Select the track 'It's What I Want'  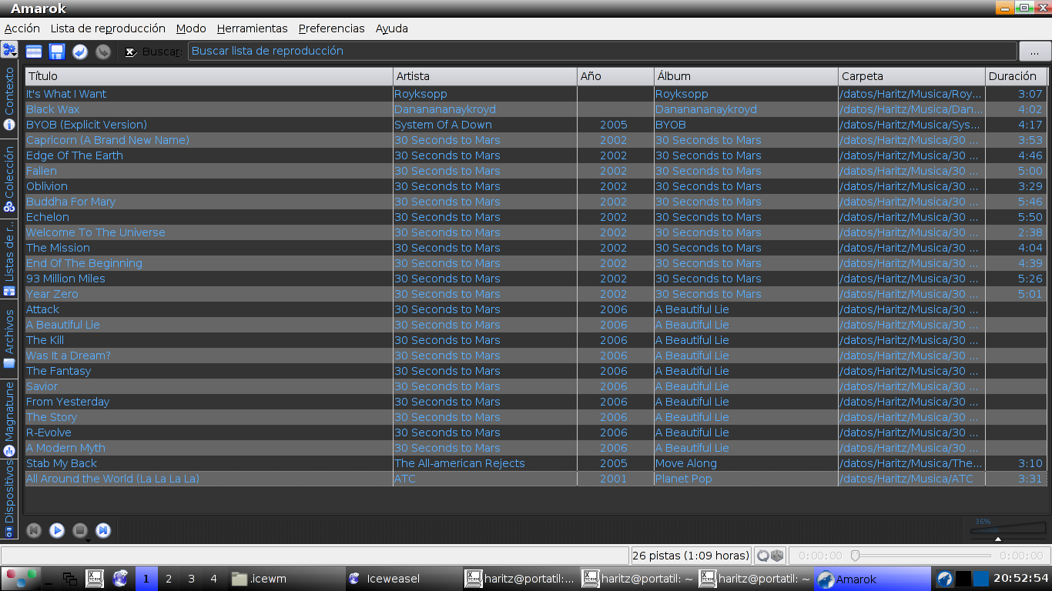[66, 94]
